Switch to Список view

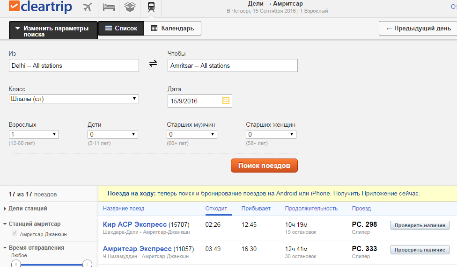pos(121,29)
